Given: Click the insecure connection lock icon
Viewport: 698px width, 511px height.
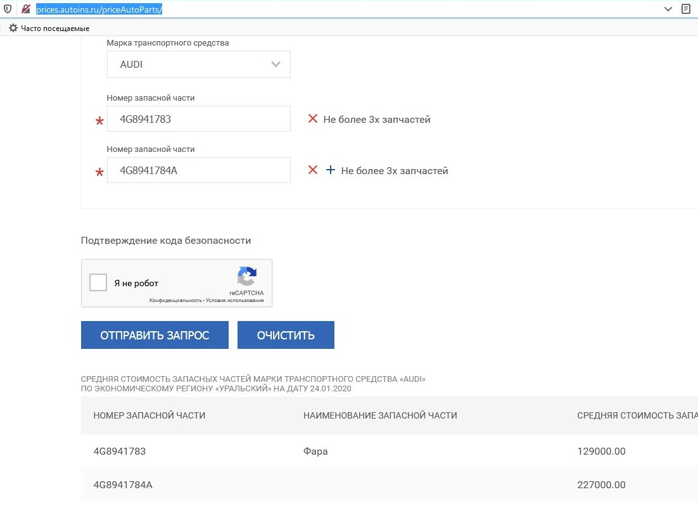Looking at the screenshot, I should (26, 9).
